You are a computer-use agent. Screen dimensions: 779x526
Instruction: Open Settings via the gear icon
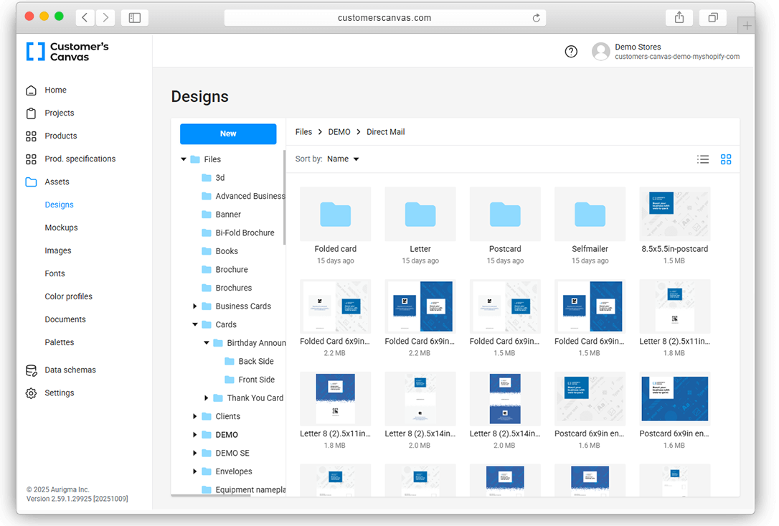tap(30, 393)
